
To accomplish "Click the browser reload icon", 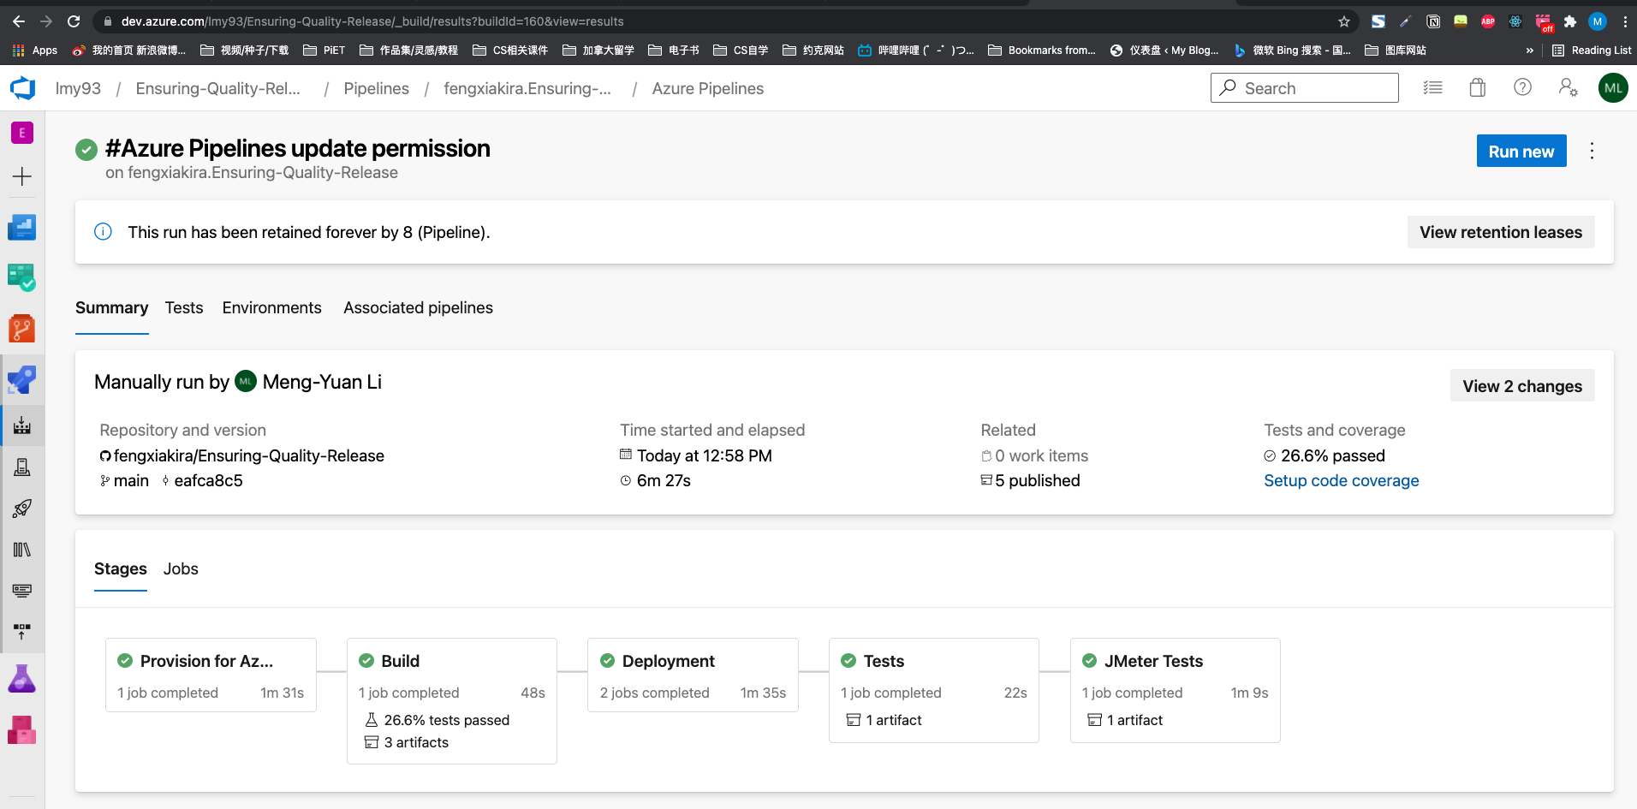I will click(74, 21).
